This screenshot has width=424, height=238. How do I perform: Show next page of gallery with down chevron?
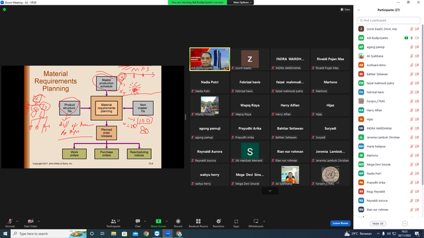(270, 191)
